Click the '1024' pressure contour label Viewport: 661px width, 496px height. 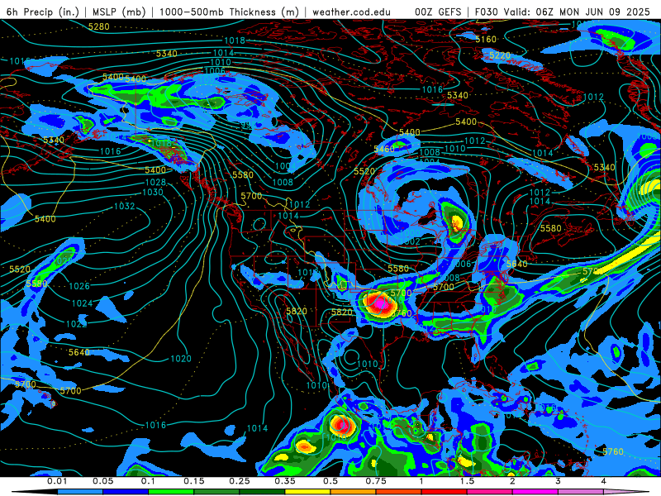point(82,303)
